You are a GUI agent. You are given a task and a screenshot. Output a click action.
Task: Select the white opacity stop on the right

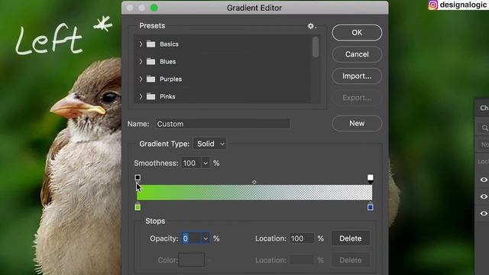370,178
